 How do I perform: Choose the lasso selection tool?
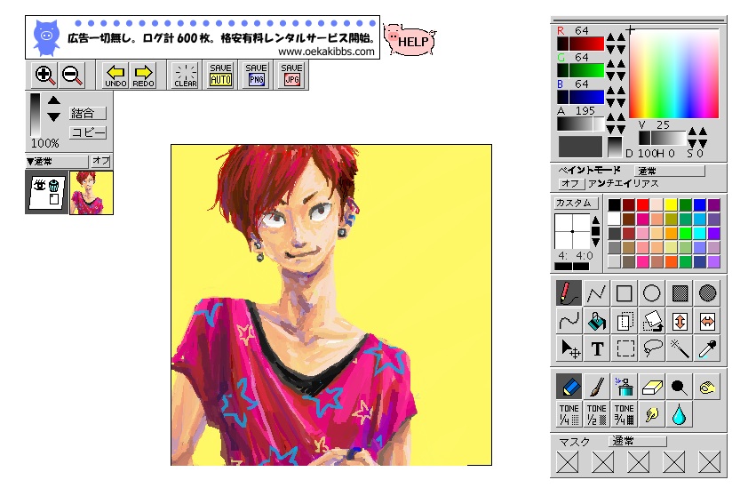(x=653, y=349)
